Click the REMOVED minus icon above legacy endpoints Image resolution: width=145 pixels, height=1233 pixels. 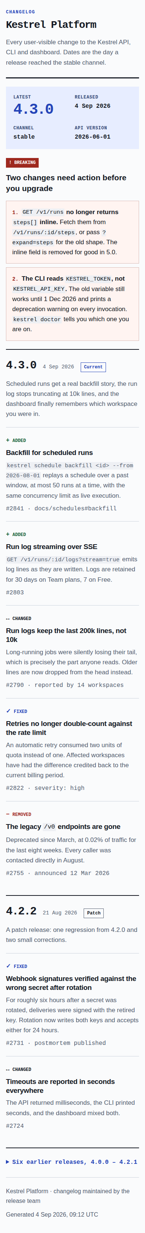click(8, 814)
